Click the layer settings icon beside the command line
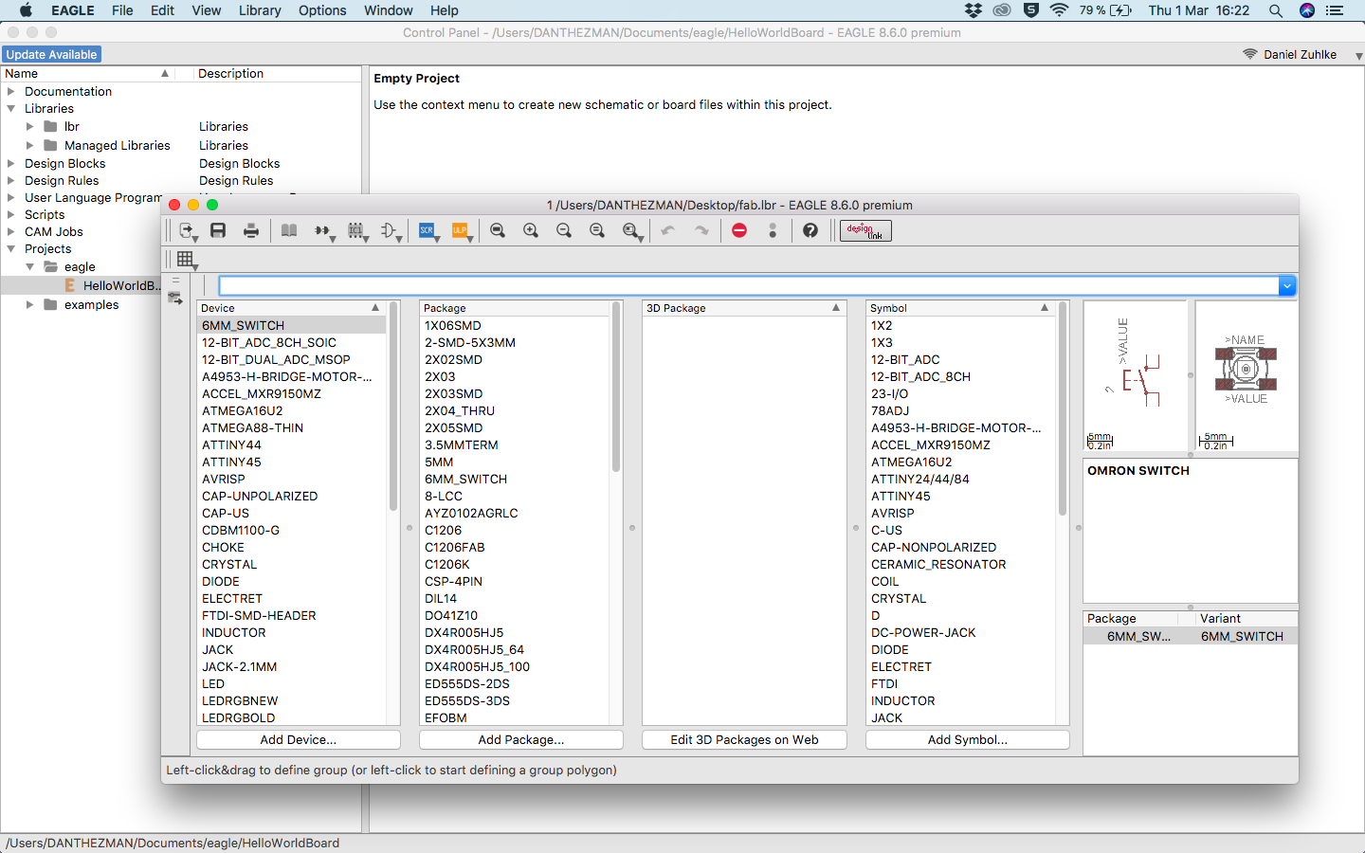The image size is (1365, 853). coord(175,298)
